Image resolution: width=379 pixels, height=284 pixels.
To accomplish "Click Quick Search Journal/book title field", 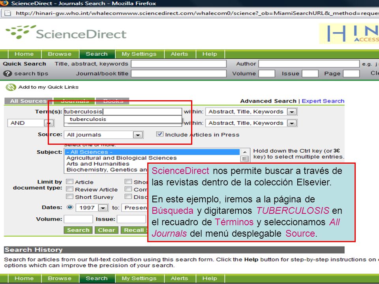I will point(178,73).
